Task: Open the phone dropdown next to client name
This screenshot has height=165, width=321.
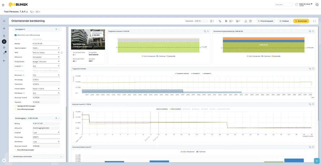Action: pos(32,12)
